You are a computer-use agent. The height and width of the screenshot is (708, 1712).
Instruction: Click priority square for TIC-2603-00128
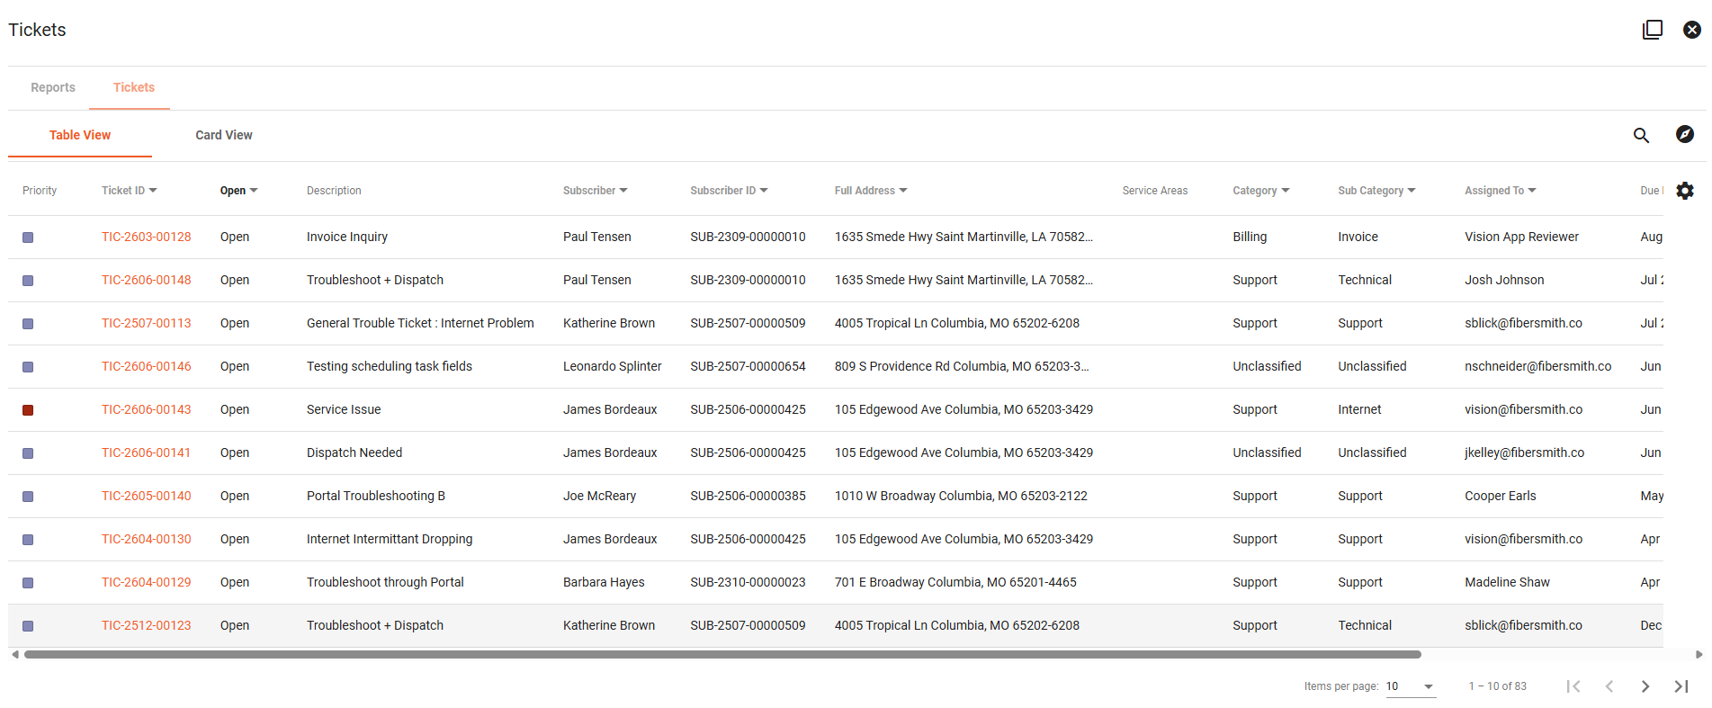pos(28,237)
